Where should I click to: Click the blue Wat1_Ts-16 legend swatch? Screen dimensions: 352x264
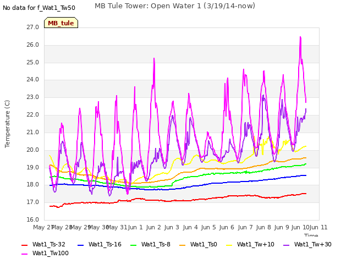[x=80, y=245]
